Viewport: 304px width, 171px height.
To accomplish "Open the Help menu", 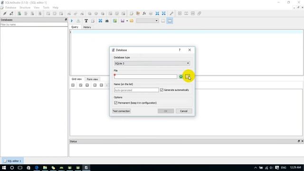I will click(x=56, y=8).
